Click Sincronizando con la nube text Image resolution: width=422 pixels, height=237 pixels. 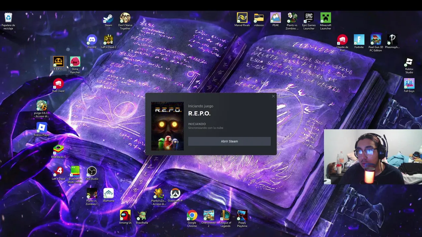(205, 128)
